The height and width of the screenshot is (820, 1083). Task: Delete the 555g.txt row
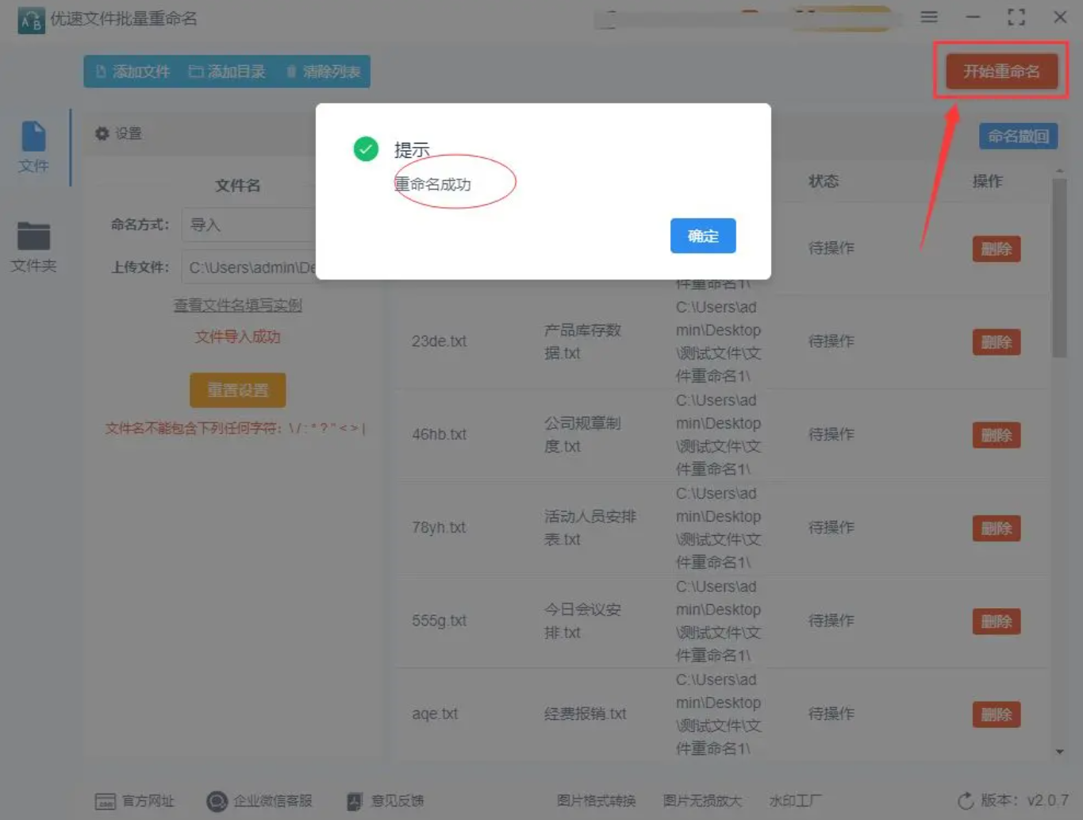[997, 622]
